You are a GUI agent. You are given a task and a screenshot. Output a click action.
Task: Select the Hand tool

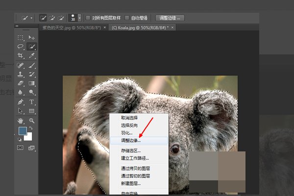pos(20,121)
